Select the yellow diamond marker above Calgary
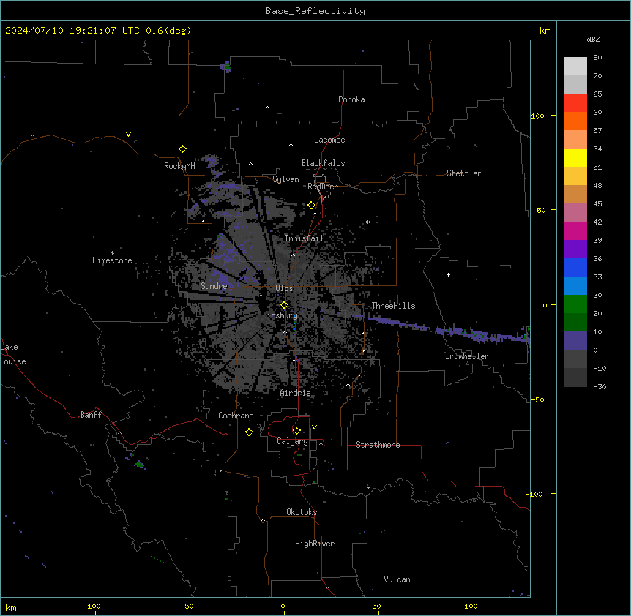Screen dimensions: 631x616 pyautogui.click(x=296, y=431)
